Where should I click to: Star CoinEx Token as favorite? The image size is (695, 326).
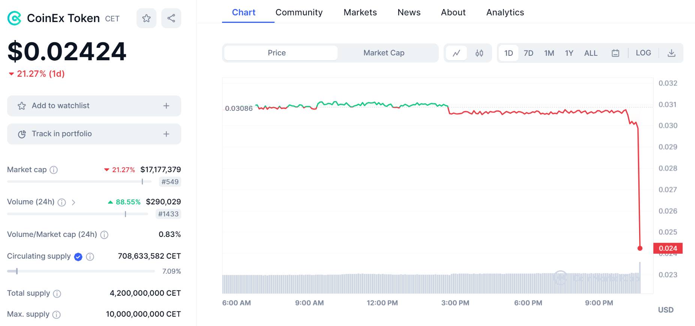coord(146,18)
